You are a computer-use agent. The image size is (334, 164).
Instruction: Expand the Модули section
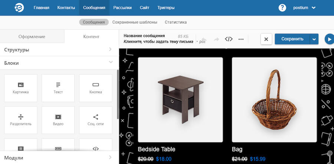58,158
